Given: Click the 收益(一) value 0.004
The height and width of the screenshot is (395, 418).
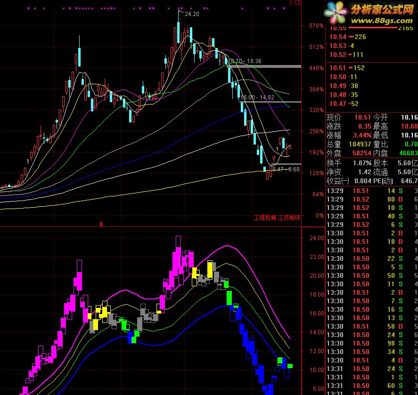Looking at the screenshot, I should pyautogui.click(x=363, y=181).
